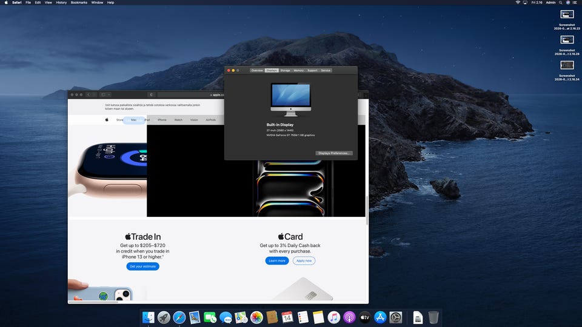This screenshot has width=582, height=327.
Task: Open Reminders in the Dock
Action: pyautogui.click(x=303, y=317)
